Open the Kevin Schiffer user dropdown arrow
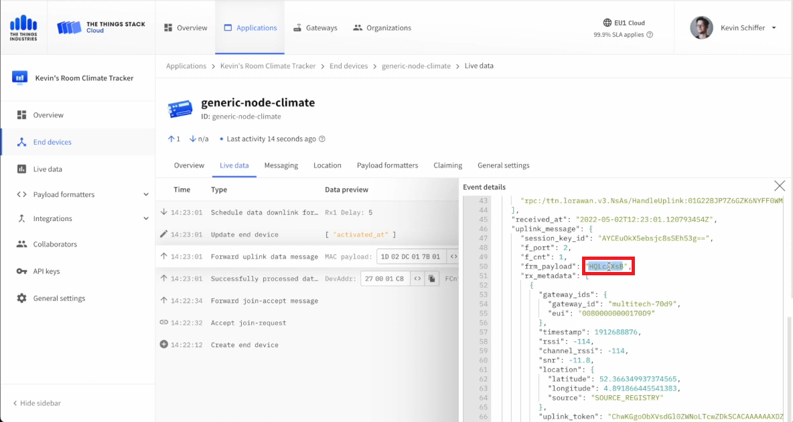The width and height of the screenshot is (793, 422). [774, 28]
